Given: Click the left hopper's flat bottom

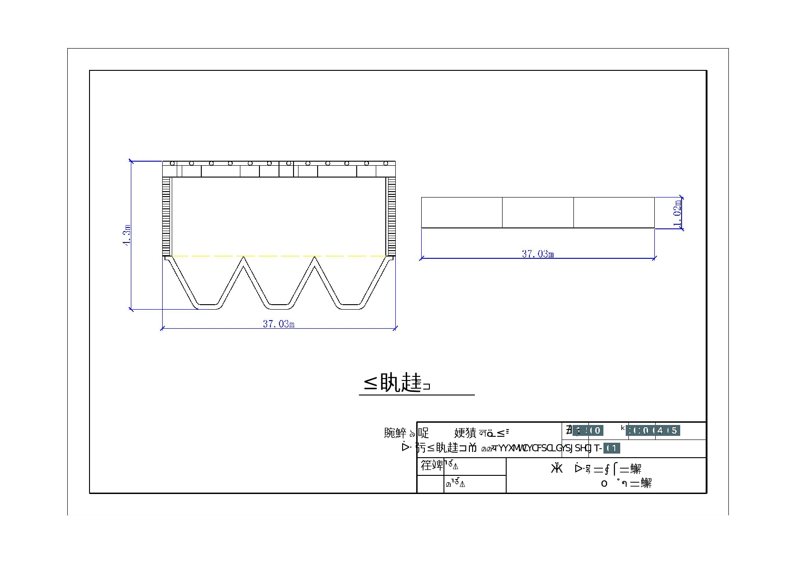Looking at the screenshot, I should pos(208,306).
